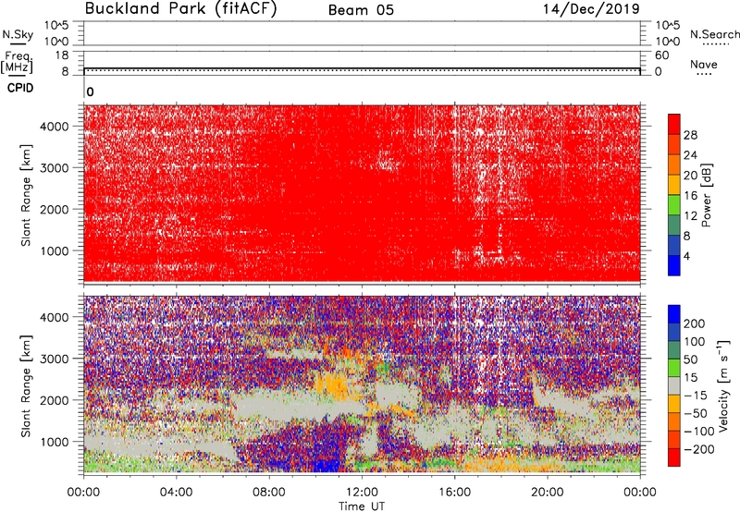Image resolution: width=740 pixels, height=512 pixels.
Task: Click the 28 label on Power colorbar
Action: pyautogui.click(x=690, y=135)
